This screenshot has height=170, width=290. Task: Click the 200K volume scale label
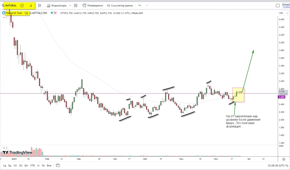click(281, 146)
